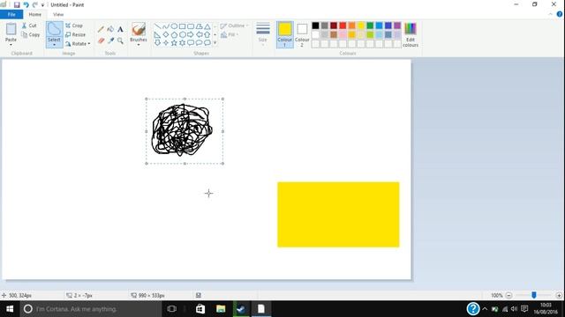Choose the Right arrow shape
The height and width of the screenshot is (317, 565).
pyautogui.click(x=191, y=35)
